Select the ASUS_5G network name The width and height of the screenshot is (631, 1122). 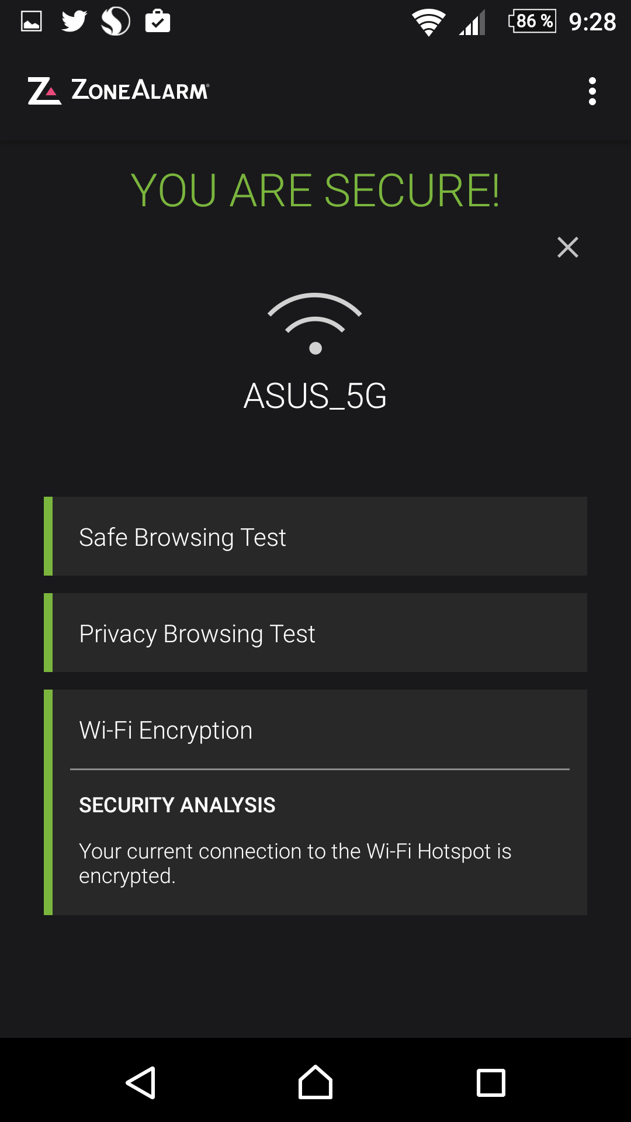315,396
